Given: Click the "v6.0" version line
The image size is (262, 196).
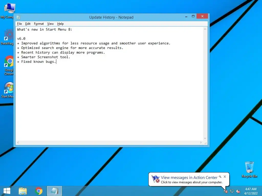Looking at the screenshot, I should [21, 39].
